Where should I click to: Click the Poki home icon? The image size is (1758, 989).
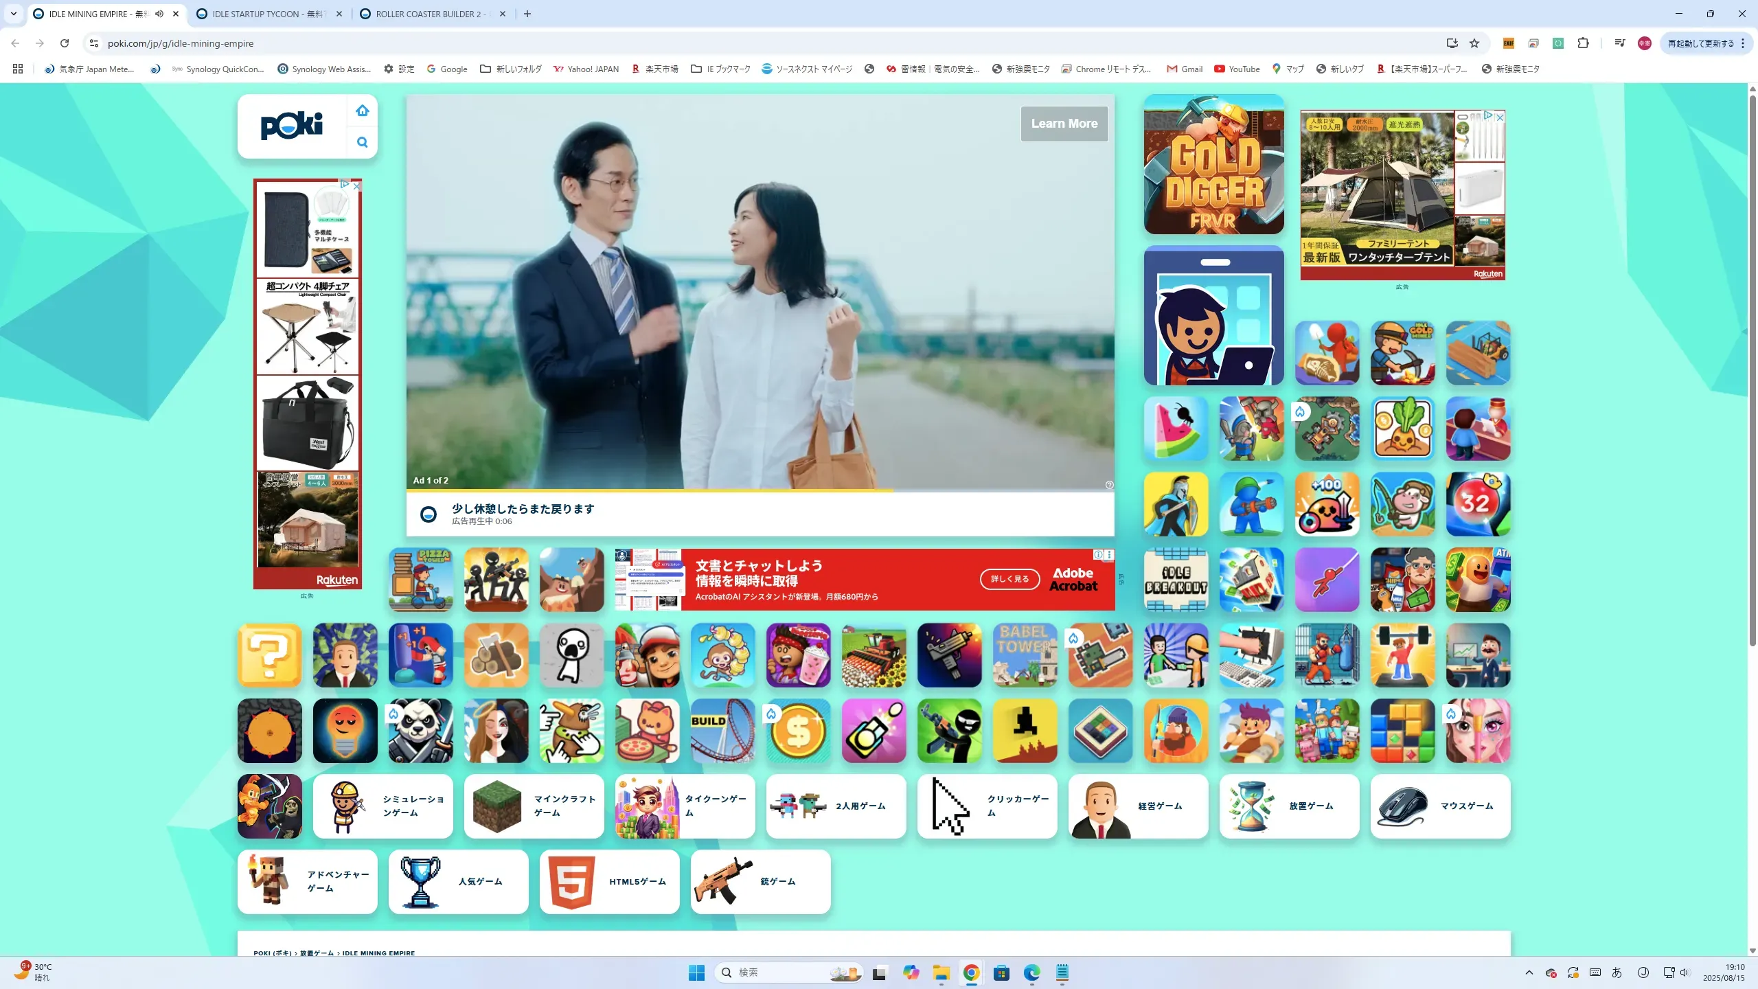[362, 111]
